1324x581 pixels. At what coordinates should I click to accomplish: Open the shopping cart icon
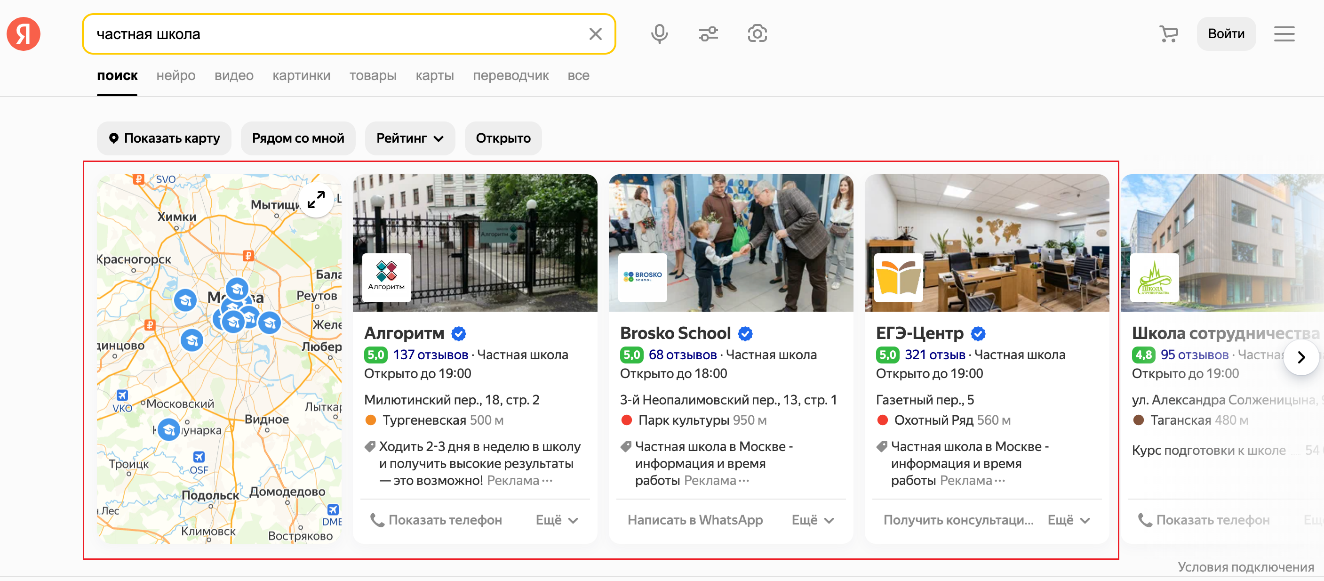[x=1168, y=34]
